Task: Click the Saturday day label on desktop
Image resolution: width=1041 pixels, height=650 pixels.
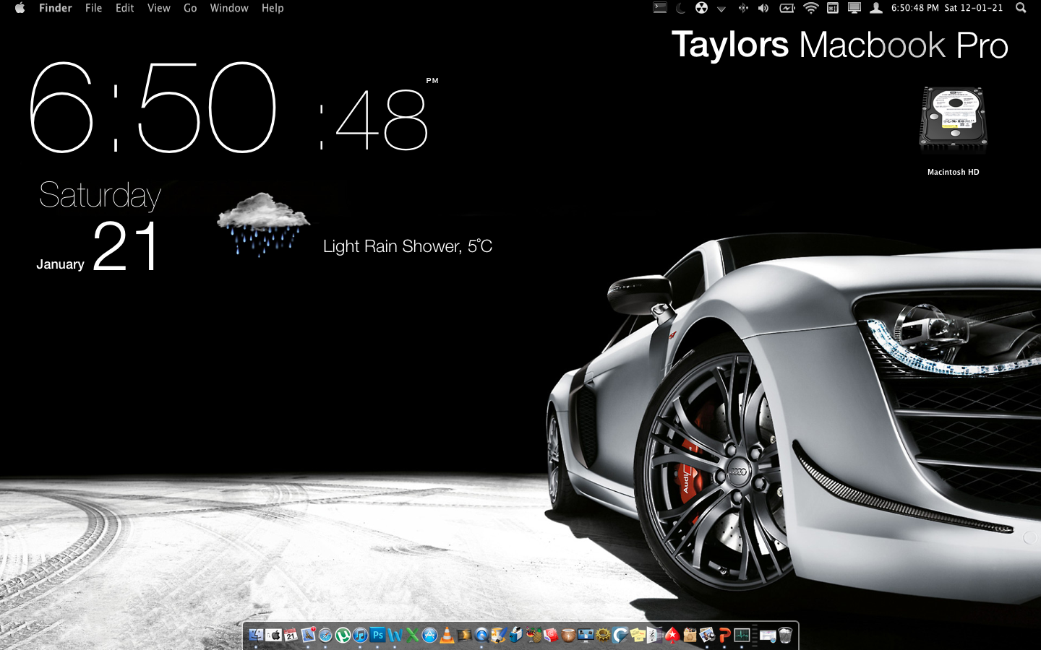Action: click(100, 196)
